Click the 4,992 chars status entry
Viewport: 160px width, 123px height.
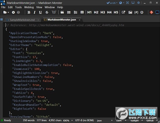(55, 120)
